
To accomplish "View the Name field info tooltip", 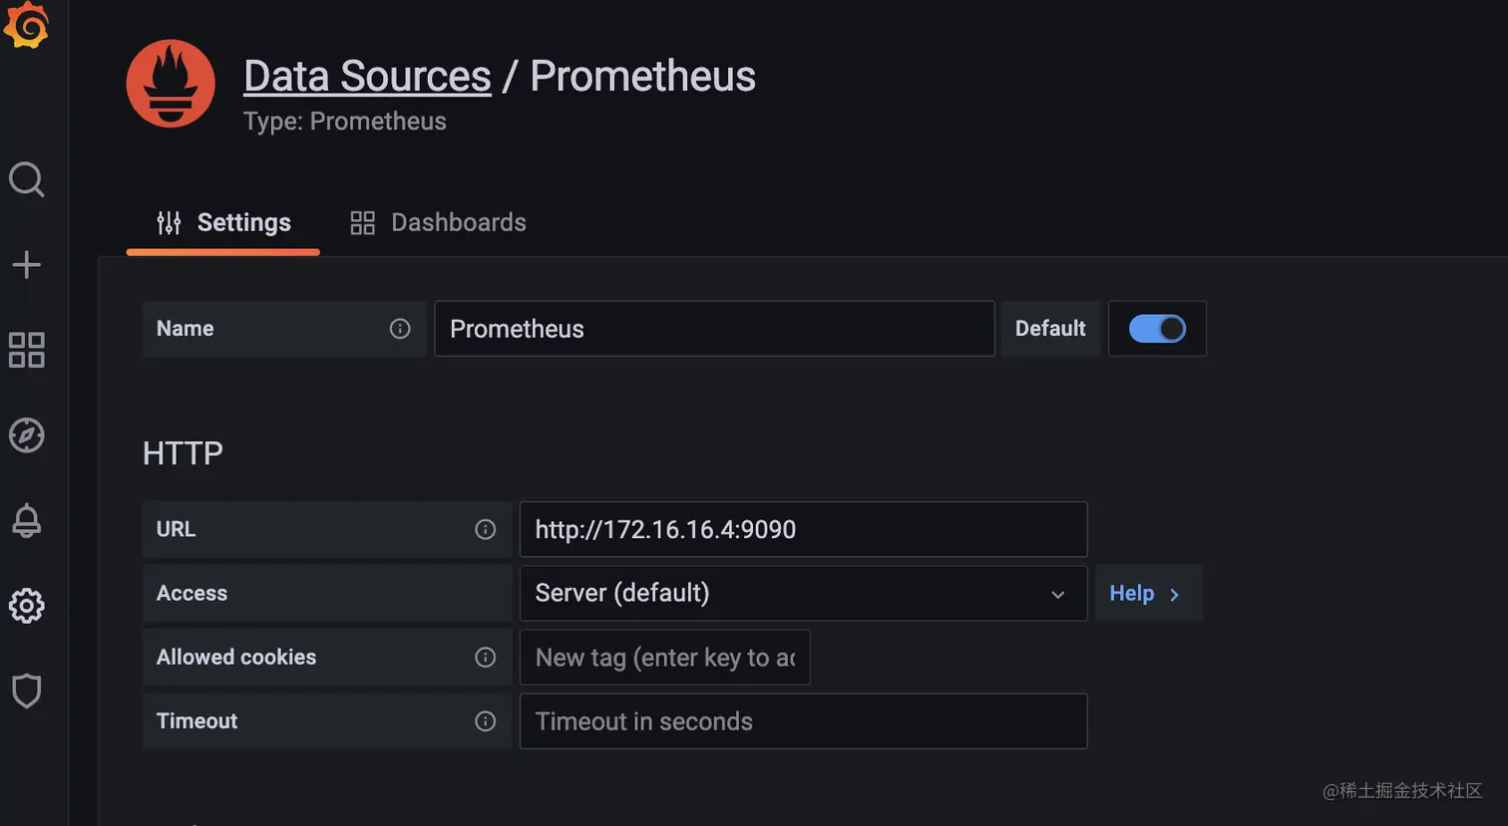I will (x=399, y=328).
